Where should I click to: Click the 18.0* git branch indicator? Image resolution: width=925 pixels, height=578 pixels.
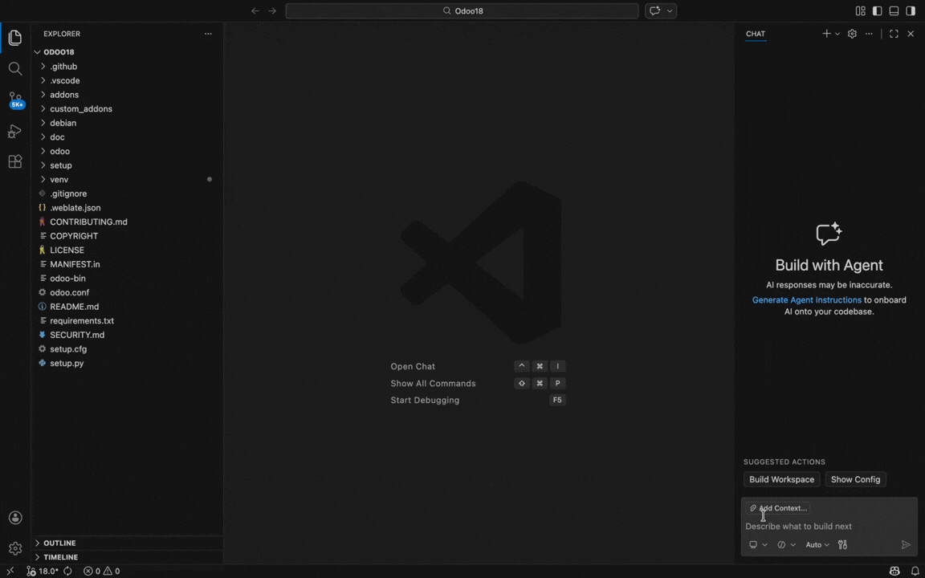43,571
